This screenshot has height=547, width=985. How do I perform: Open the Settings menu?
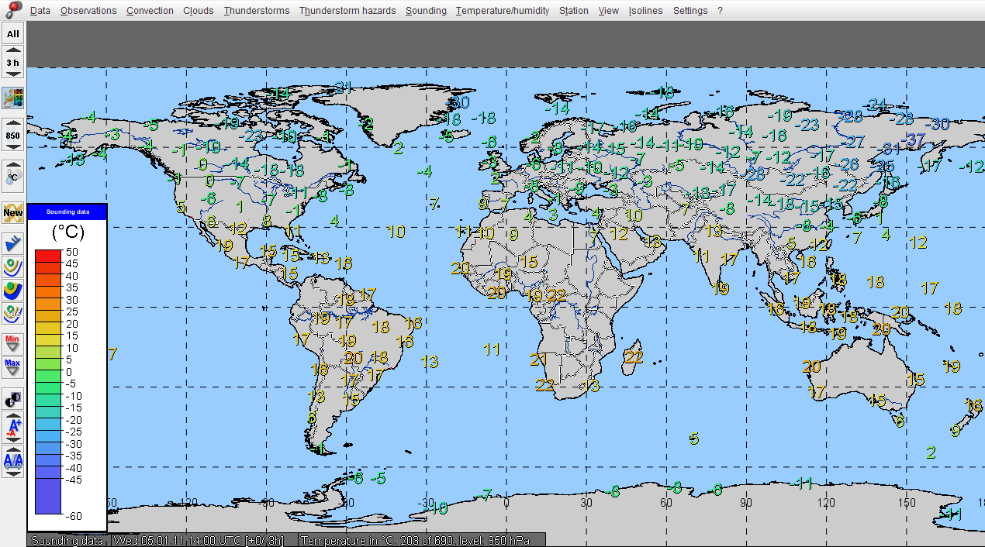click(690, 10)
